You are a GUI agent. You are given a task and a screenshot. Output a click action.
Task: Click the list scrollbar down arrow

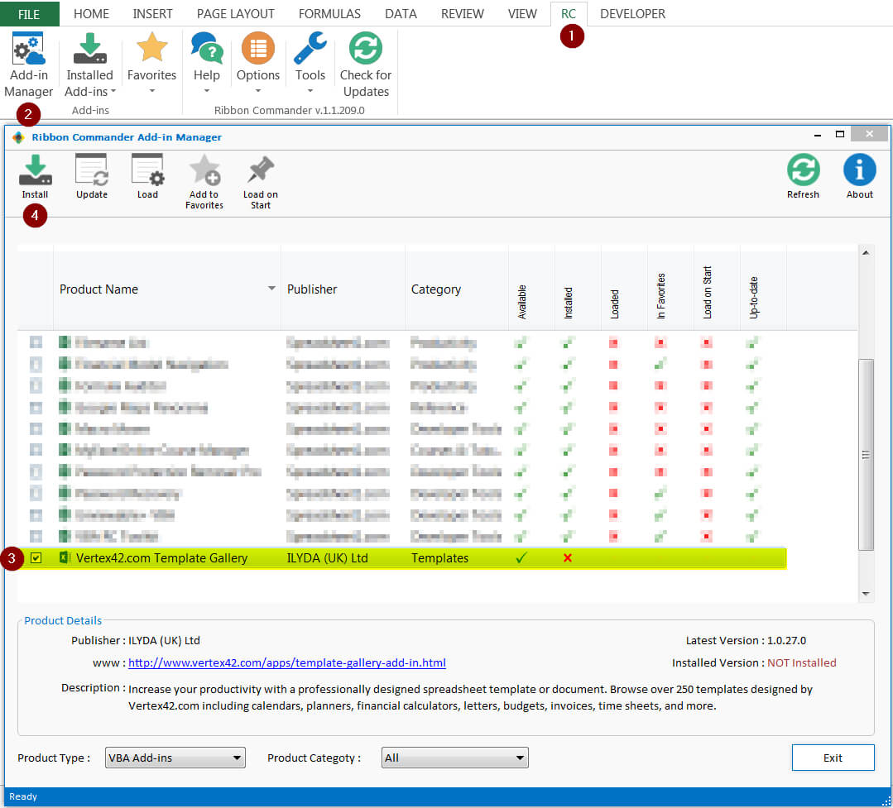(x=866, y=594)
